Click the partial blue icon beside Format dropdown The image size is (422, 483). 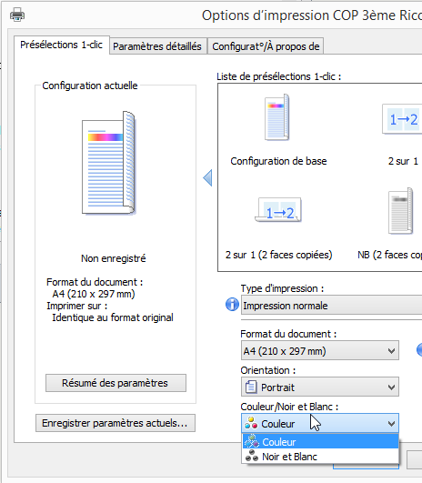[419, 350]
